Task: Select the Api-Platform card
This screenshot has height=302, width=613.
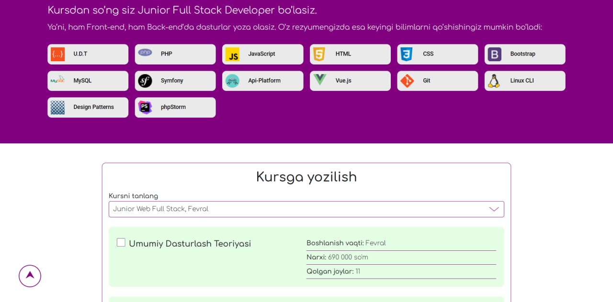Action: 262,80
